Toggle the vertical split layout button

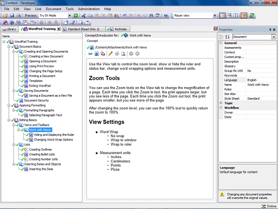click(x=222, y=16)
